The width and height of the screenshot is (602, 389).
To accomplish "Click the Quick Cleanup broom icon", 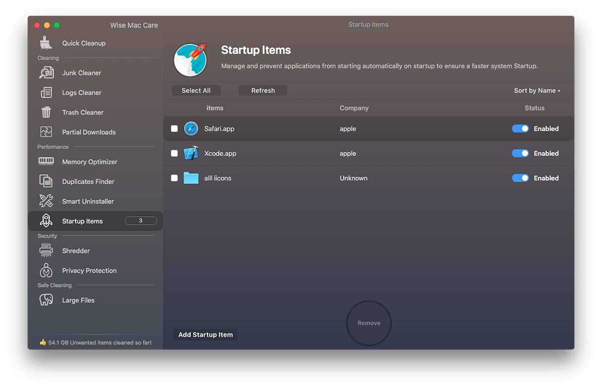I will coord(46,43).
